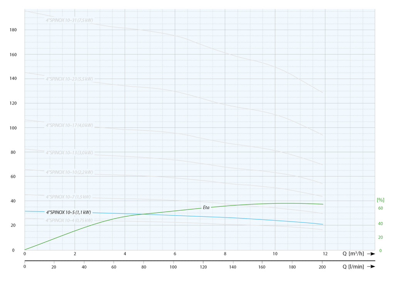Highlight the 4"SPINOX 10-7 (1,5 kW) label
The width and height of the screenshot is (395, 282).
[68, 197]
